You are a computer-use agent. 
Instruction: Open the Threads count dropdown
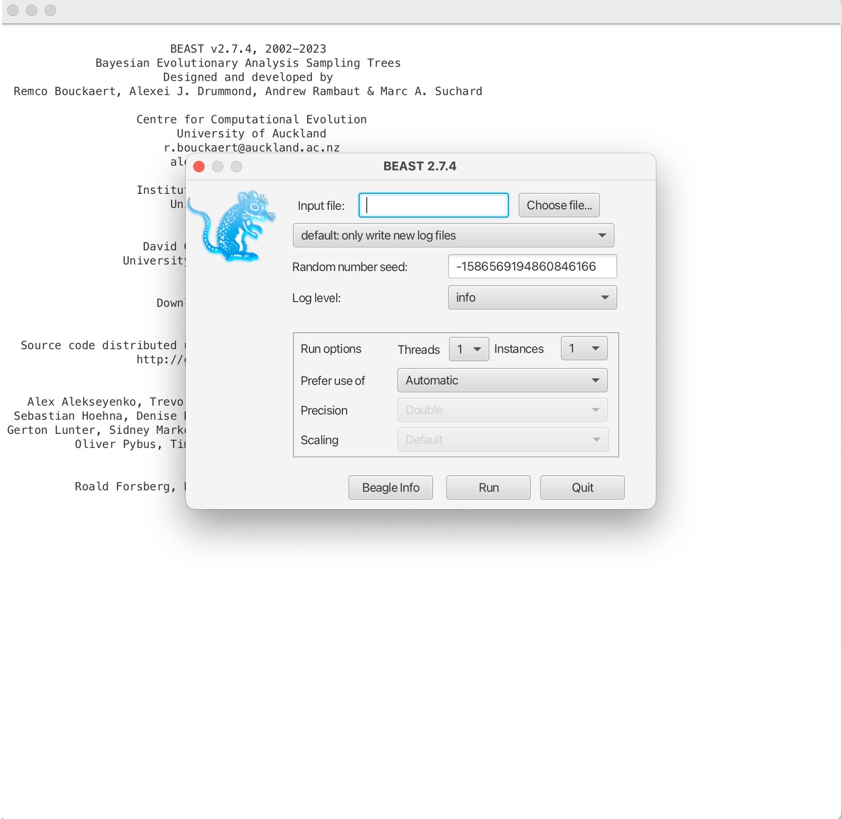tap(469, 349)
